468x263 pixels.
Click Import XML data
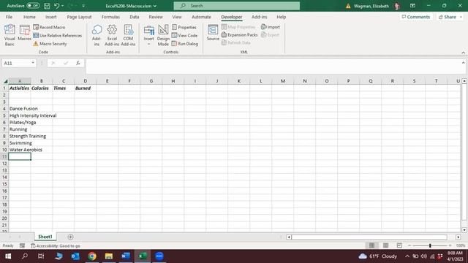tap(271, 27)
